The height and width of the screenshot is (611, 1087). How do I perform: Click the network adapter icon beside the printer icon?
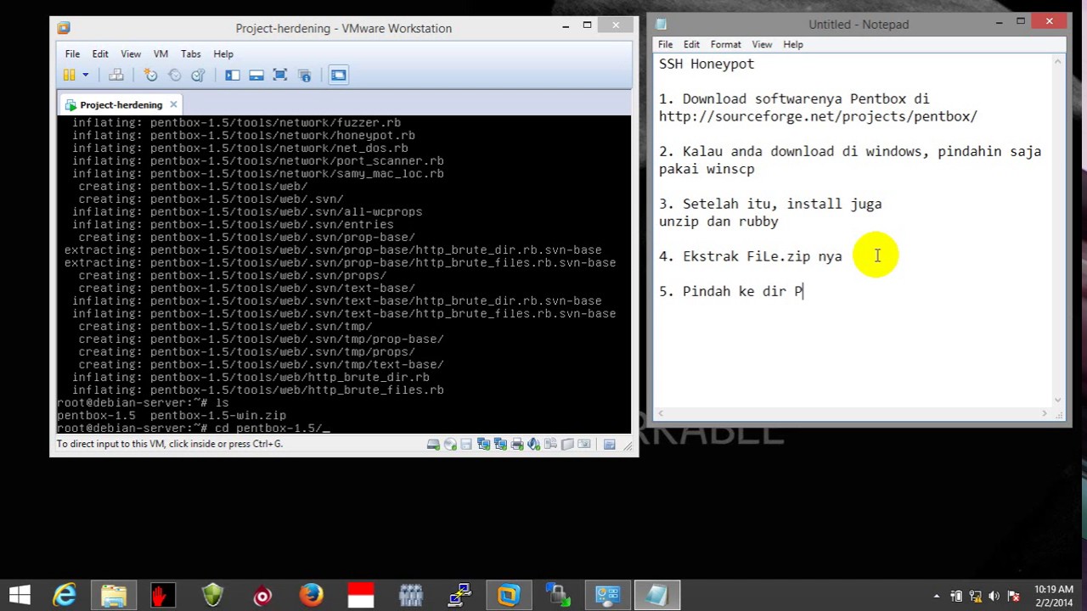point(500,444)
